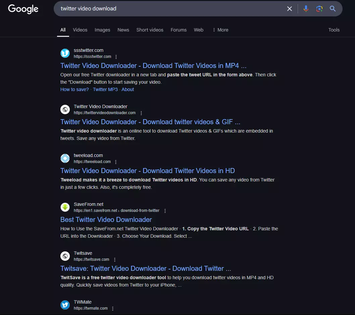Click the Twitsave globe favicon
The height and width of the screenshot is (315, 355).
pyautogui.click(x=65, y=256)
